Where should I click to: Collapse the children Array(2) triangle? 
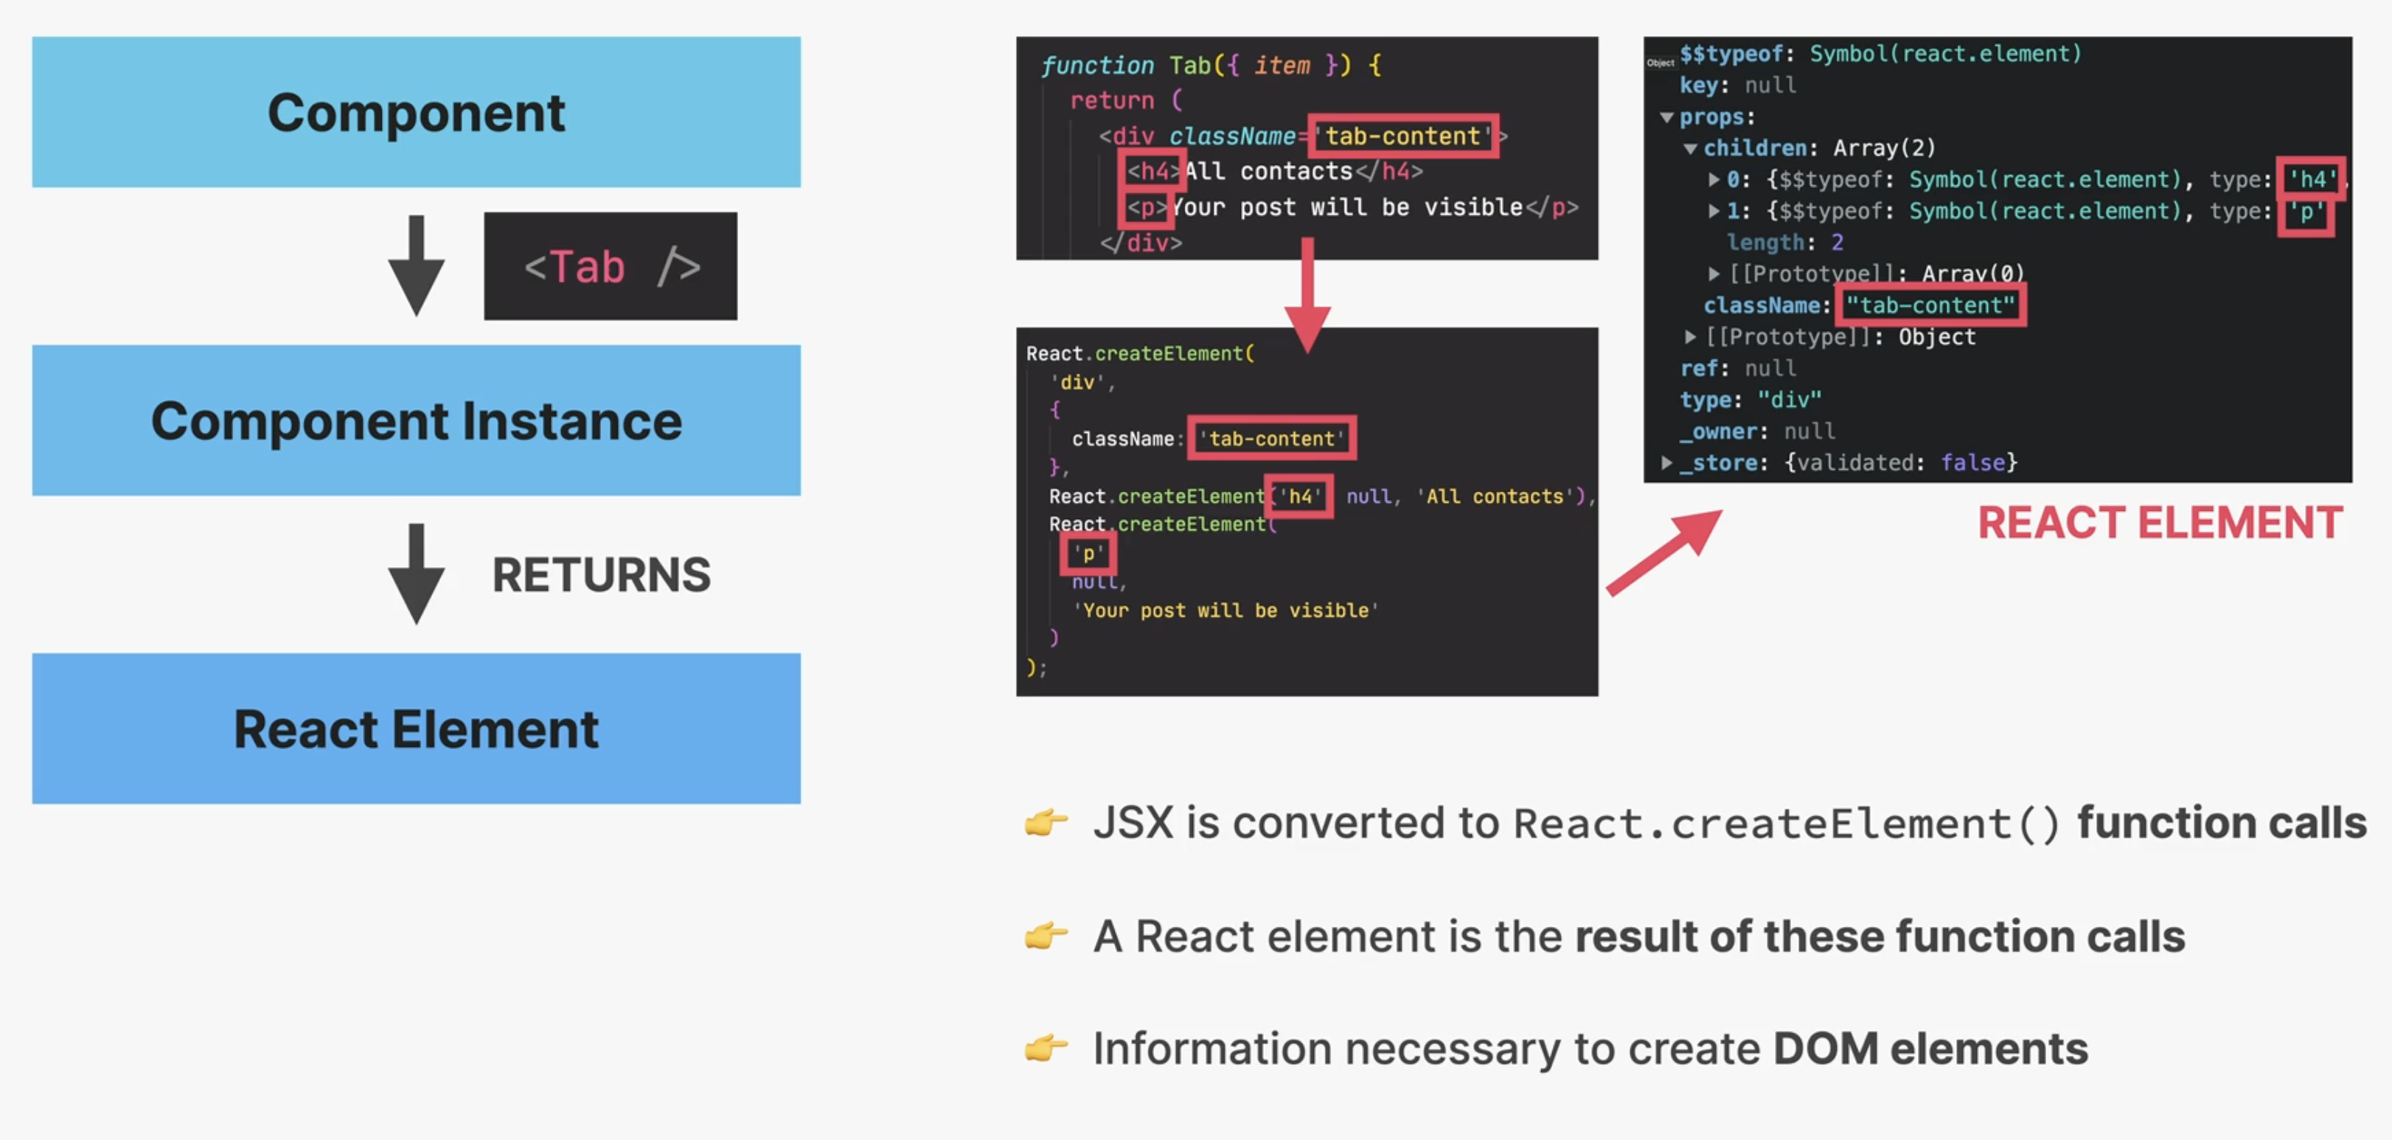click(1690, 148)
